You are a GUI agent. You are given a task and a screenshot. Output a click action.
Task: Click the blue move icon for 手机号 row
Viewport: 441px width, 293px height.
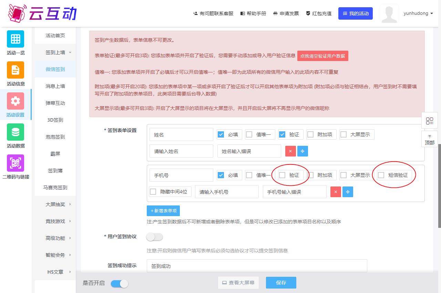pyautogui.click(x=348, y=192)
